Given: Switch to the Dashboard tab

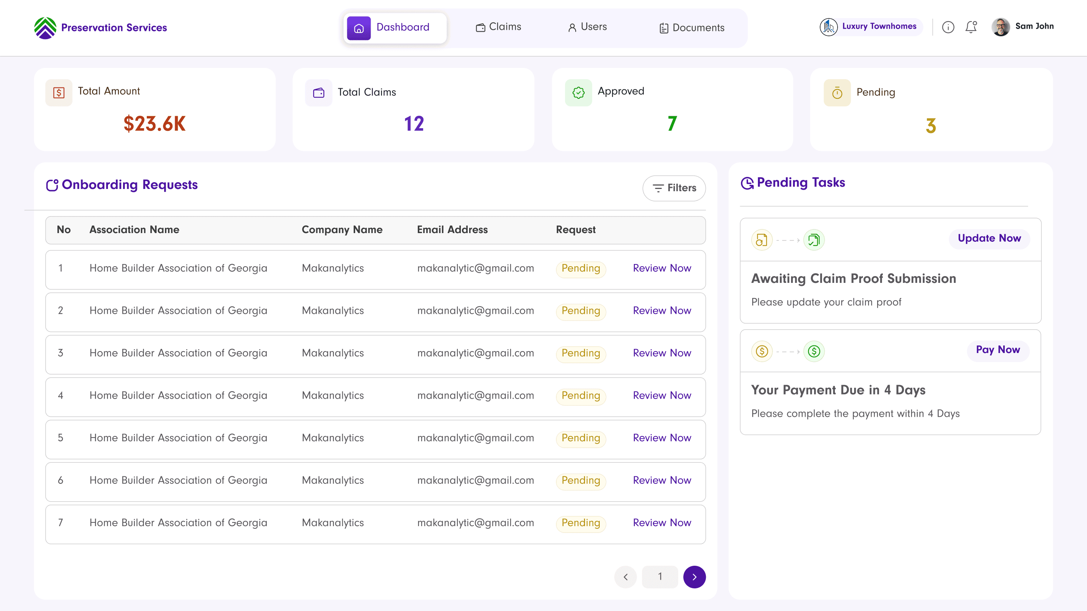Looking at the screenshot, I should pyautogui.click(x=395, y=28).
